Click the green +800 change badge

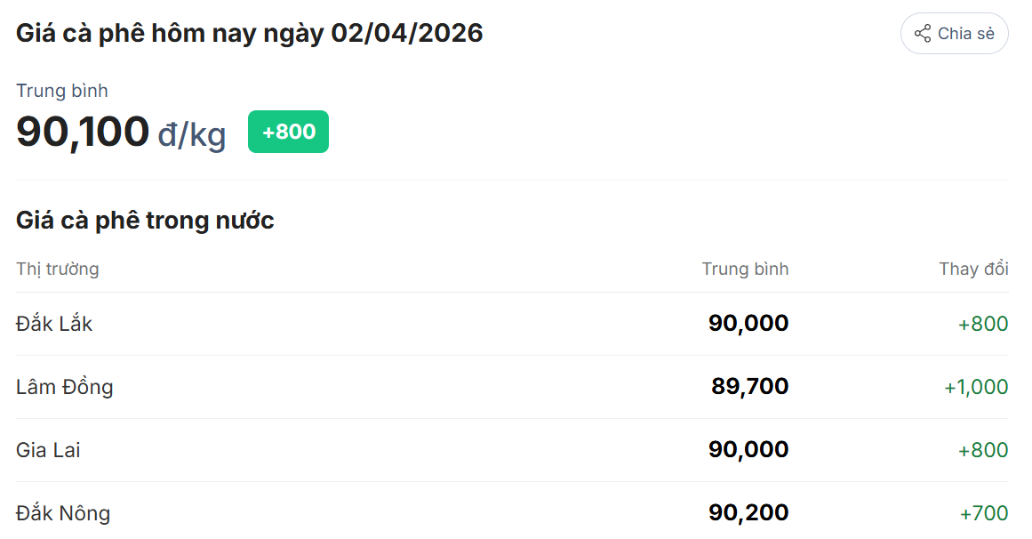click(288, 132)
